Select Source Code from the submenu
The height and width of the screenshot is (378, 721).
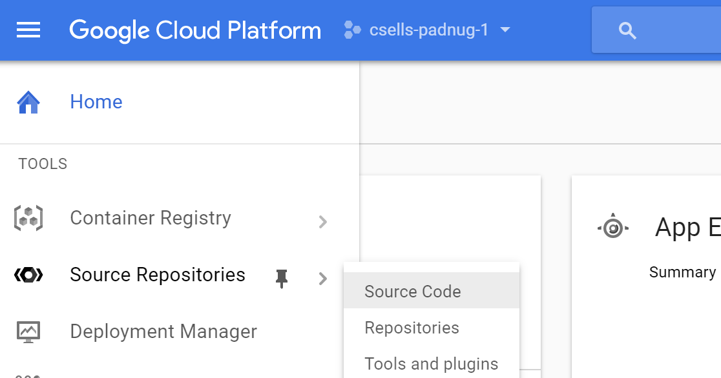412,291
